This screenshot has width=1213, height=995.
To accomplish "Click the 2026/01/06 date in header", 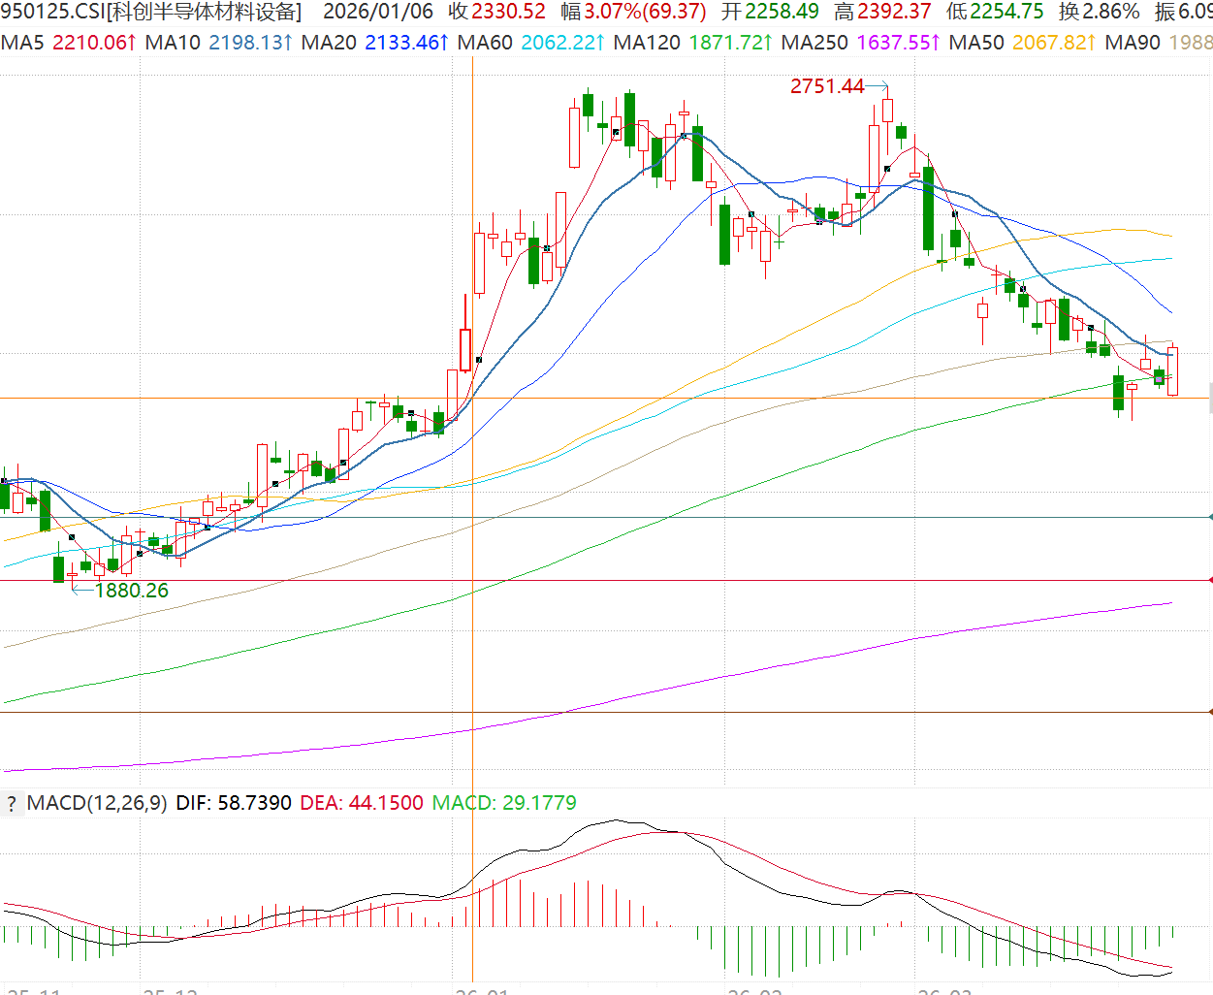I will [377, 12].
